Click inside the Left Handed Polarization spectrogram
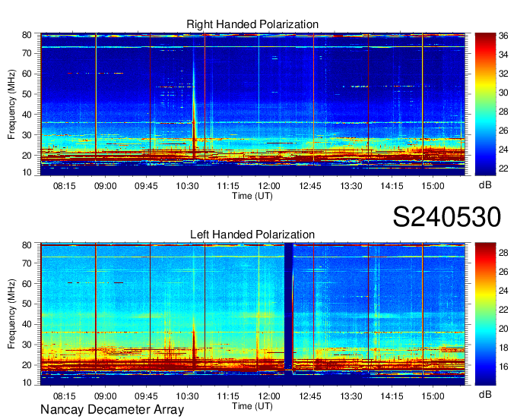This screenshot has width=517, height=419. tap(252, 314)
